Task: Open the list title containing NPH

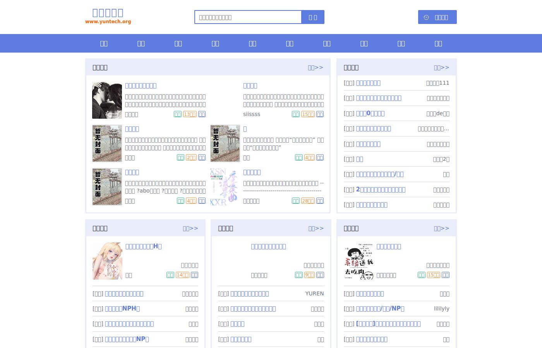Action: pos(122,309)
